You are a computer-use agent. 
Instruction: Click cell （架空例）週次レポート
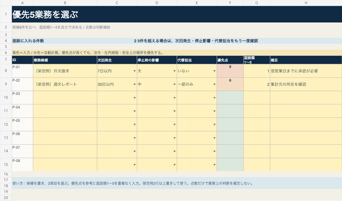click(65, 84)
